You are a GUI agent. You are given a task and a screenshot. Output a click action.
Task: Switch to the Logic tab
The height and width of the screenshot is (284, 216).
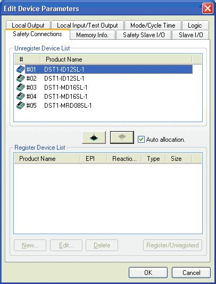(x=195, y=25)
